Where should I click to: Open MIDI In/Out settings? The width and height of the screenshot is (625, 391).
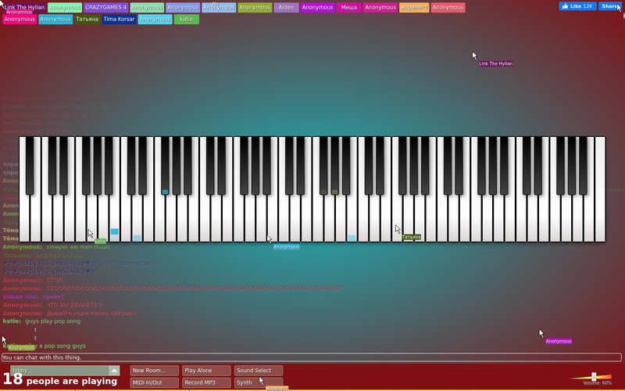pos(154,382)
